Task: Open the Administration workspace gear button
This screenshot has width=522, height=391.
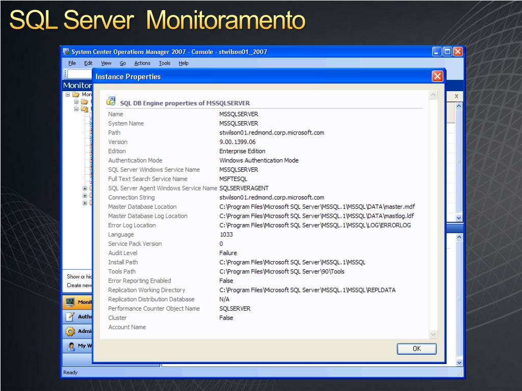Action: tap(77, 331)
